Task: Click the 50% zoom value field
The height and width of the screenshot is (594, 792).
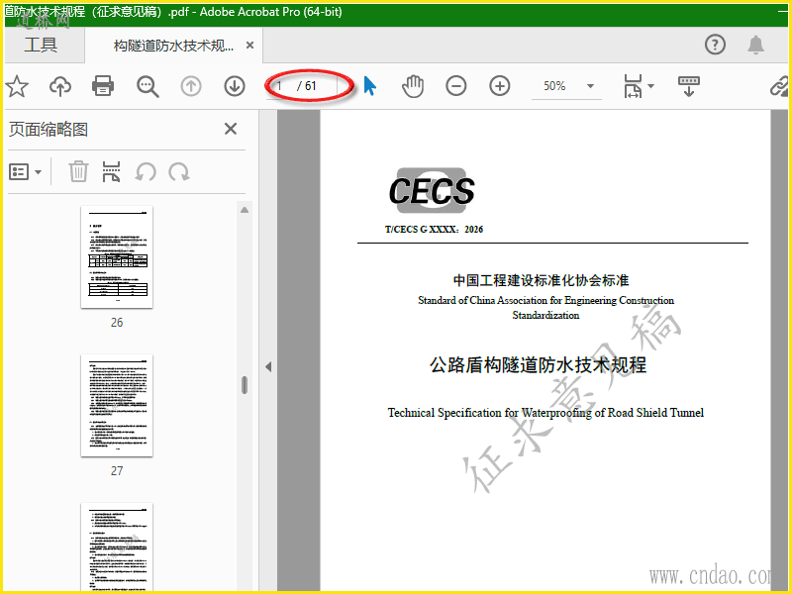Action: pyautogui.click(x=554, y=86)
